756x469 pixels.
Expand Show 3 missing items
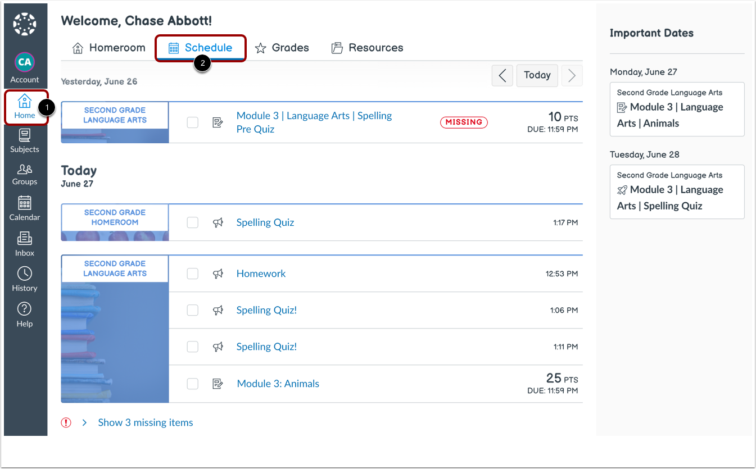(x=145, y=422)
